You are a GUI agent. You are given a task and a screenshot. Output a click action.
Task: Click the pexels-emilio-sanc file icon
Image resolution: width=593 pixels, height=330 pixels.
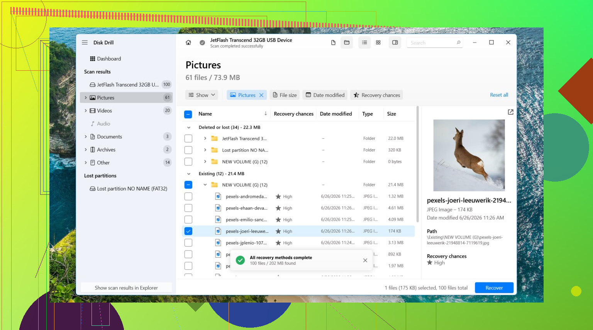tap(218, 219)
